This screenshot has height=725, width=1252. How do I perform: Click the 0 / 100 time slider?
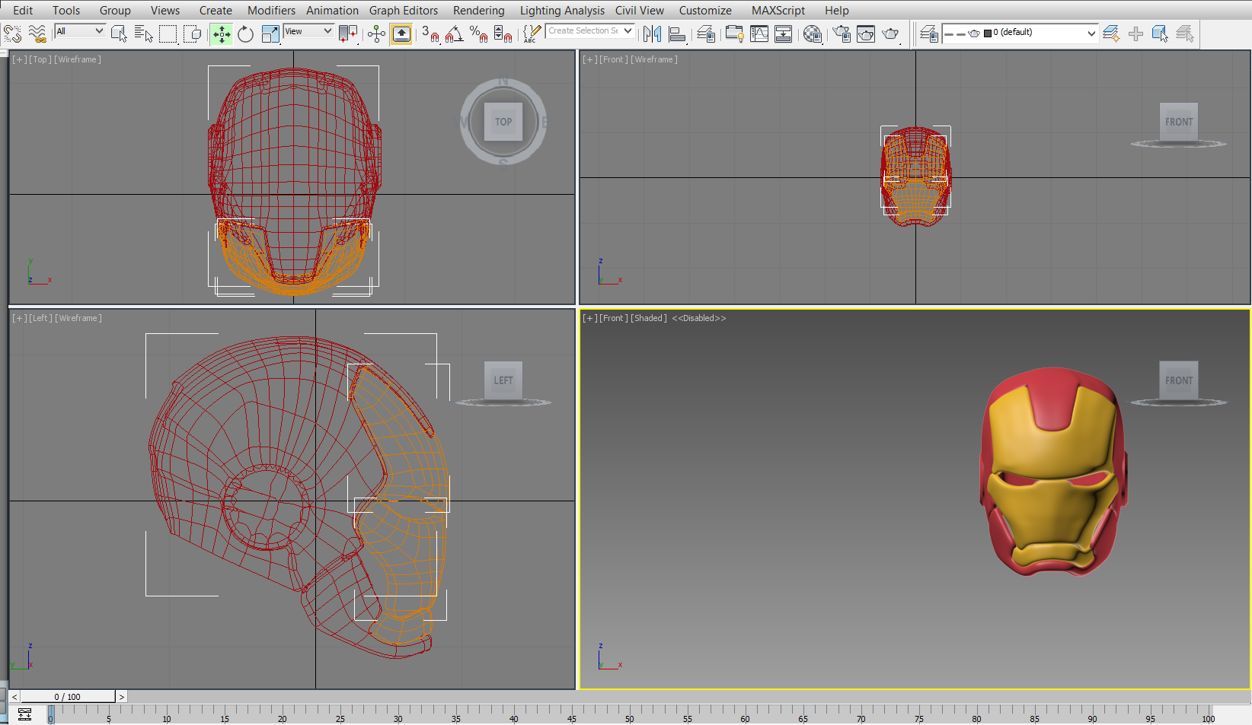[x=68, y=697]
